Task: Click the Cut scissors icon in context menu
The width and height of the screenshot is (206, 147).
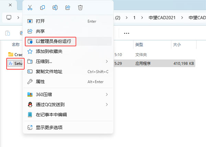Action: 30,8
